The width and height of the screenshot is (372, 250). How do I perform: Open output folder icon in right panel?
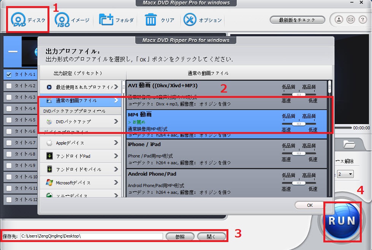tap(349, 144)
